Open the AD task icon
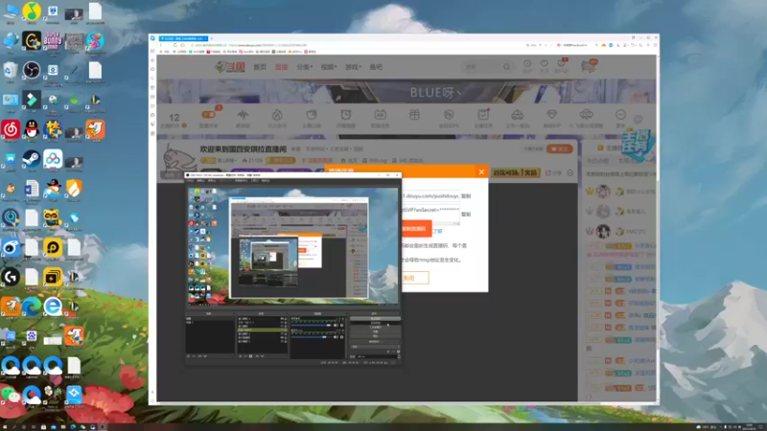The width and height of the screenshot is (767, 431). (380, 115)
